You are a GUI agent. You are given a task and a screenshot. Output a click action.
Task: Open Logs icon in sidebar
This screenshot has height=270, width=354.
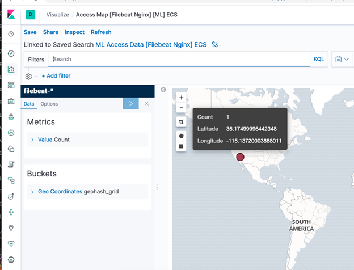pos(11,164)
